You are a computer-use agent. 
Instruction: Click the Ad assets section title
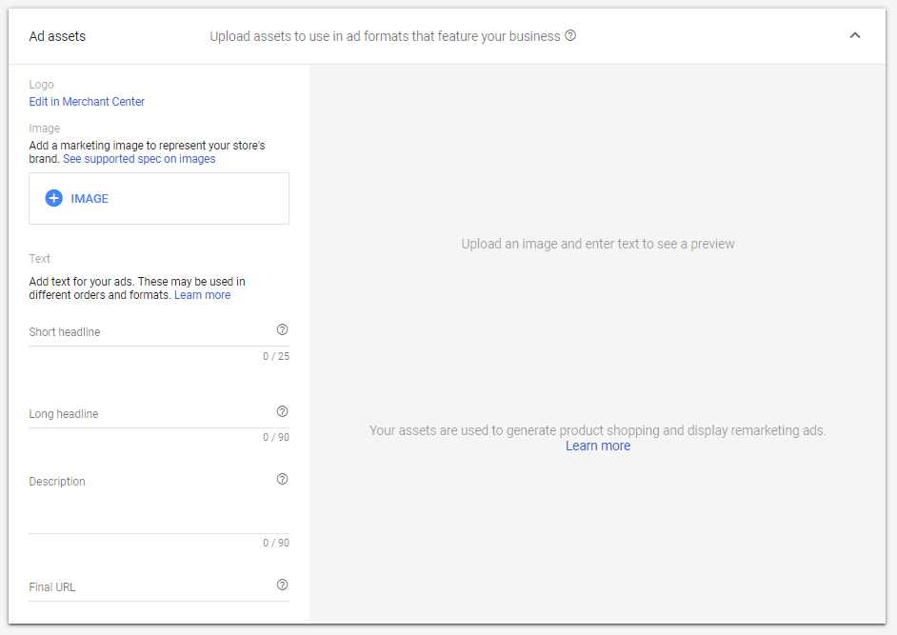click(x=57, y=37)
